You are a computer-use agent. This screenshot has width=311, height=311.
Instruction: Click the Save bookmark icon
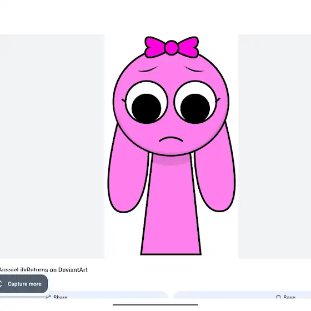coord(278,297)
